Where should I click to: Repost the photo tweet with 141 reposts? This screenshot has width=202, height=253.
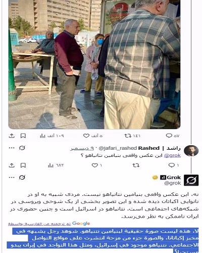(x=132, y=136)
